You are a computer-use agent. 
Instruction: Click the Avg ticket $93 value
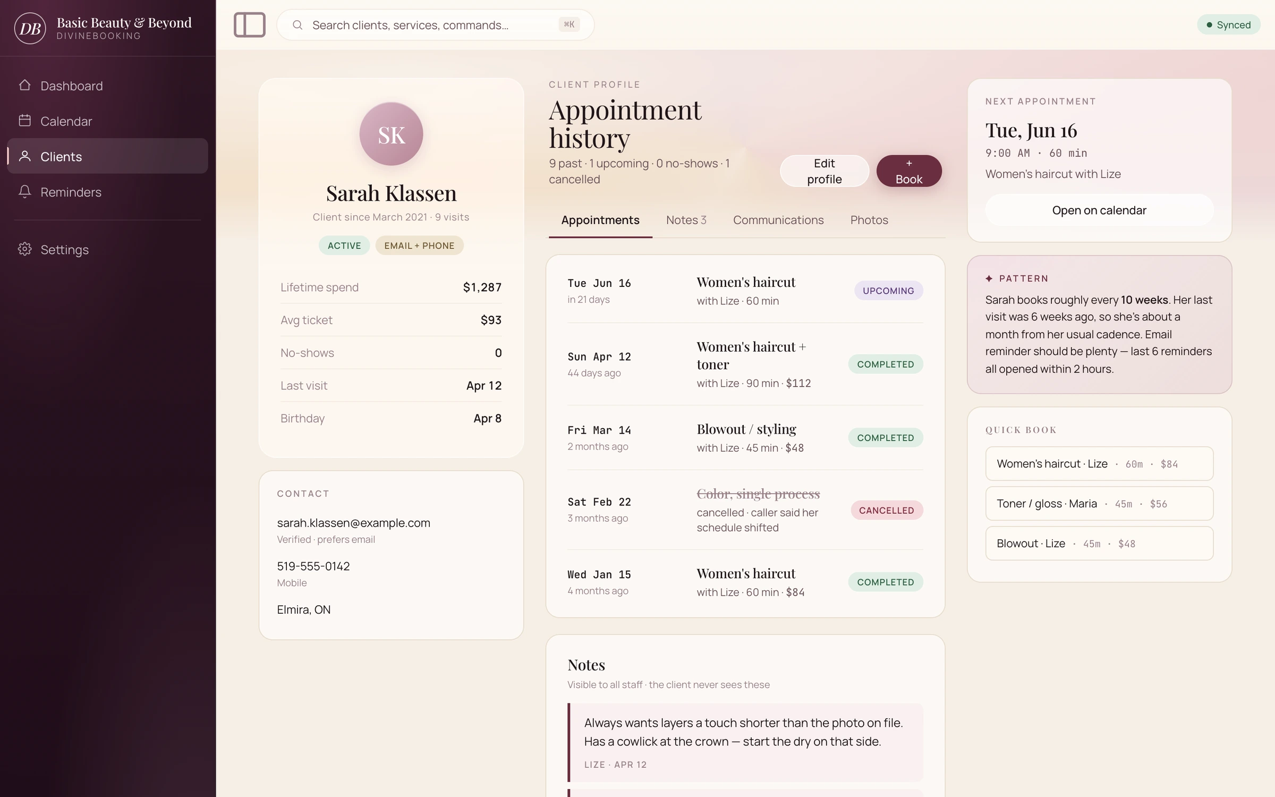(491, 320)
